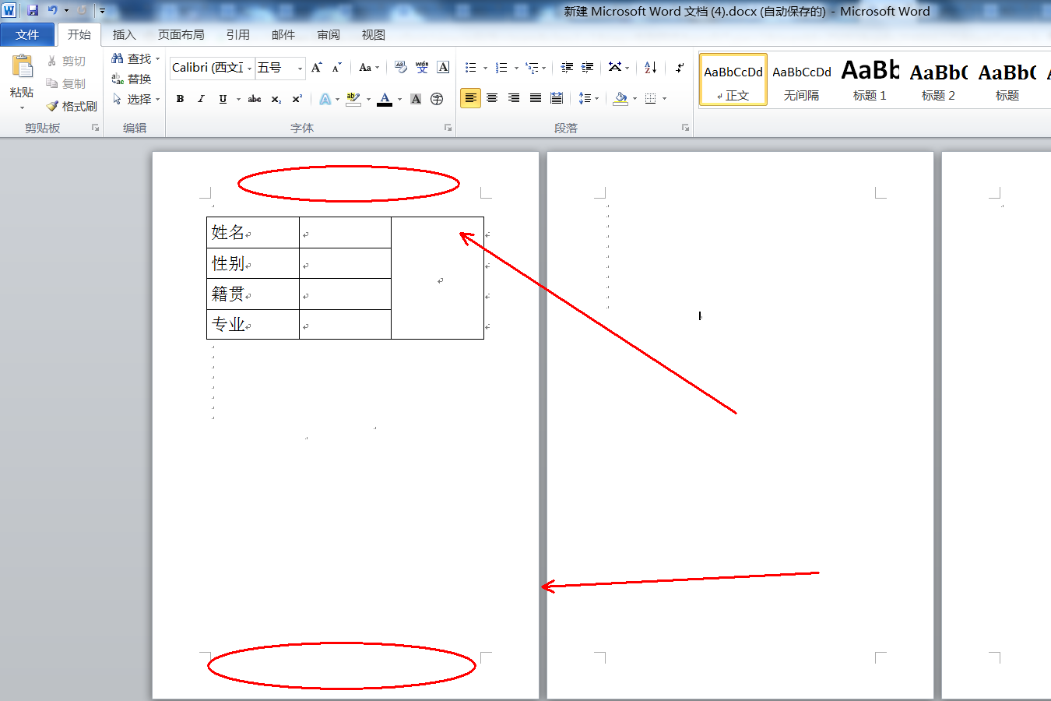The width and height of the screenshot is (1051, 701).
Task: Open the File (文件) tab
Action: tap(27, 35)
